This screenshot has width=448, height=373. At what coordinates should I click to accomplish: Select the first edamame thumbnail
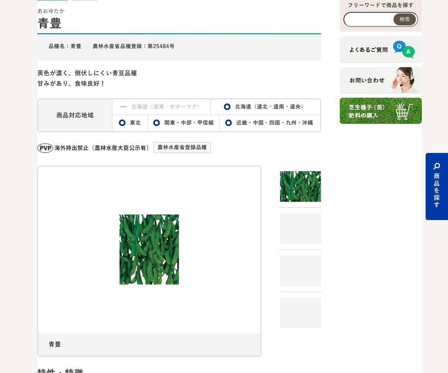point(301,186)
